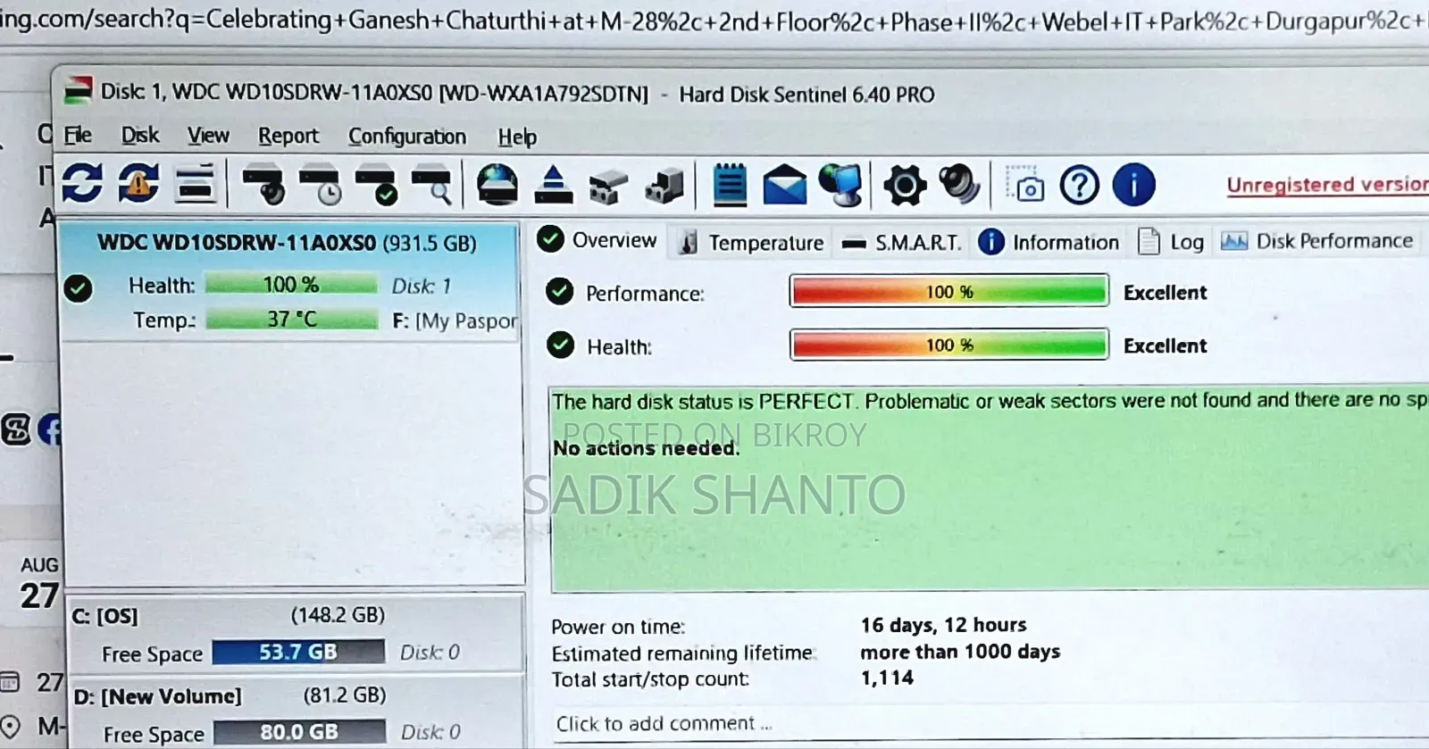Image resolution: width=1429 pixels, height=749 pixels.
Task: Click the stacked drive list icon
Action: (x=196, y=183)
